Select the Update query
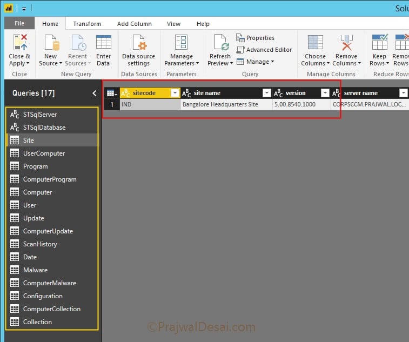This screenshot has width=409, height=342. tap(52, 218)
